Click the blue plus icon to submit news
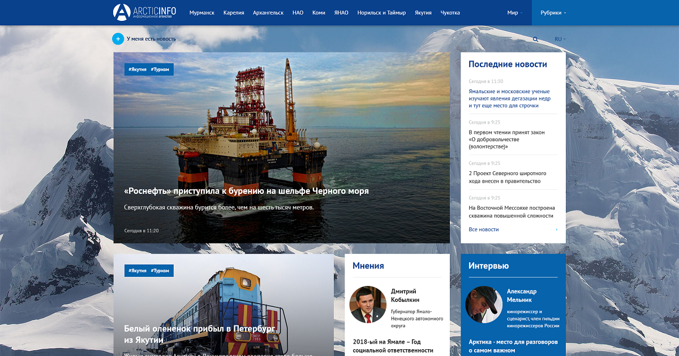Image resolution: width=679 pixels, height=356 pixels. 118,39
